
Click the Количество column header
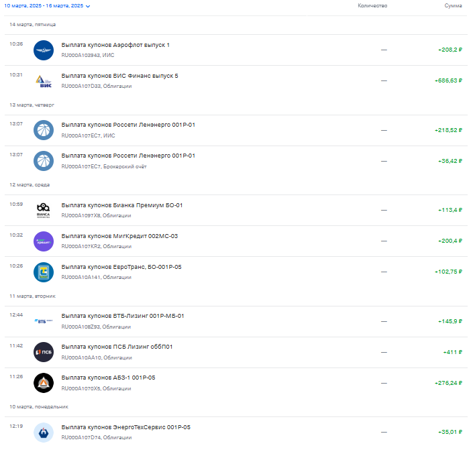pos(372,6)
